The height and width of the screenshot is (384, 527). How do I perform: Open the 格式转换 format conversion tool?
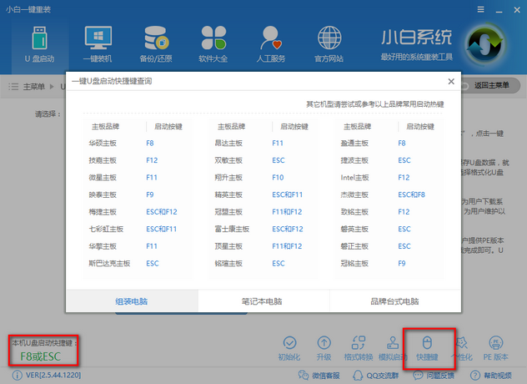click(358, 348)
